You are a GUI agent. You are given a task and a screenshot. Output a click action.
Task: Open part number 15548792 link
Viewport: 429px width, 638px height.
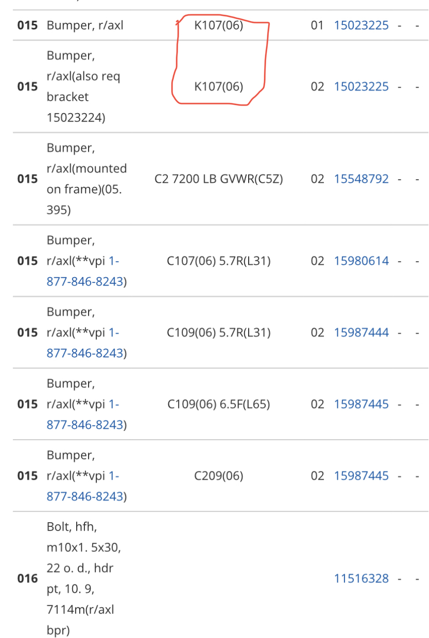pyautogui.click(x=361, y=179)
